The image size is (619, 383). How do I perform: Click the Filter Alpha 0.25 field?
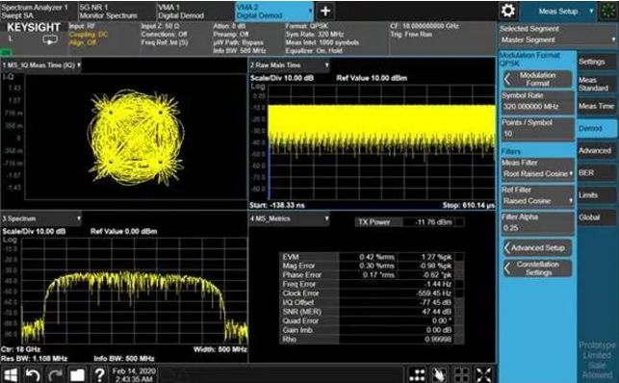click(537, 223)
